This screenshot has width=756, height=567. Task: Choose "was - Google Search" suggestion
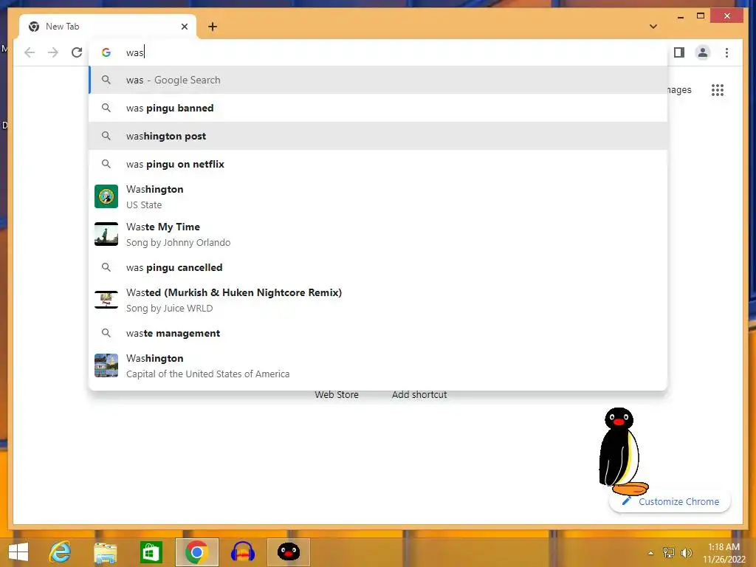(379, 80)
